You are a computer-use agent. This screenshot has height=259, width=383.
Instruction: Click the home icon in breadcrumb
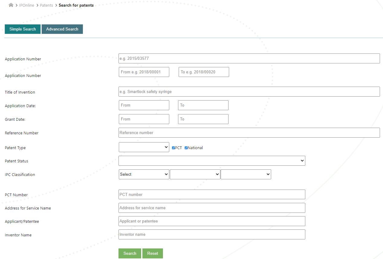pyautogui.click(x=11, y=5)
